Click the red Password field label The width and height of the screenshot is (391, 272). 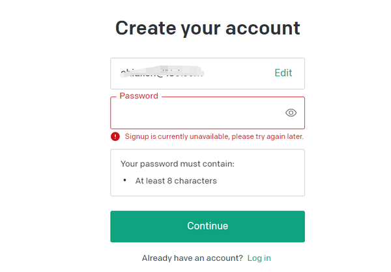pos(138,96)
